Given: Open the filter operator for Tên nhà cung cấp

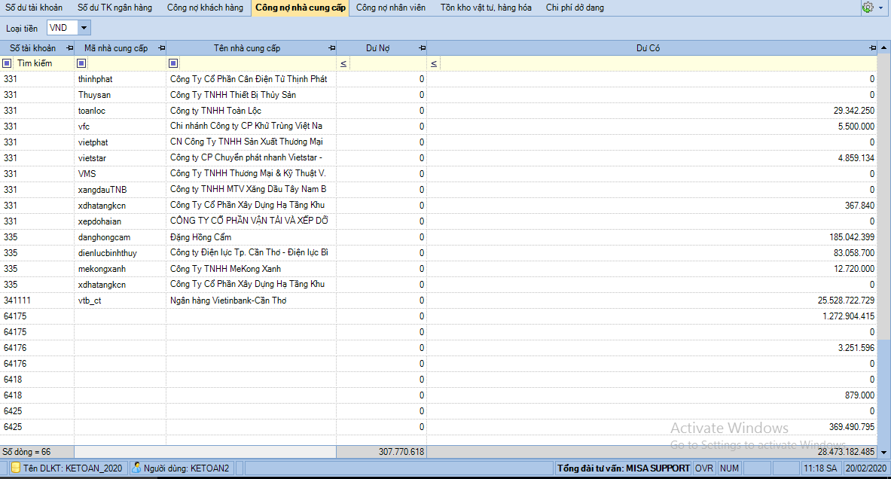Looking at the screenshot, I should coord(173,63).
